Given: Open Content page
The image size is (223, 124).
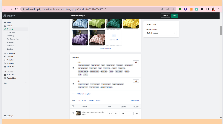Looking at the screenshot, I should (10, 57).
